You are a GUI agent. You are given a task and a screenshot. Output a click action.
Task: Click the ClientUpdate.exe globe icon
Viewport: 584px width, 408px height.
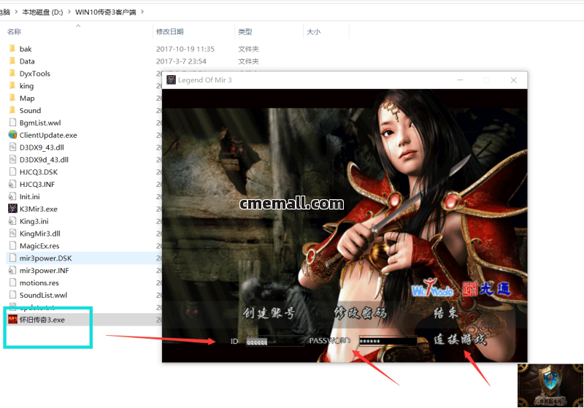12,135
